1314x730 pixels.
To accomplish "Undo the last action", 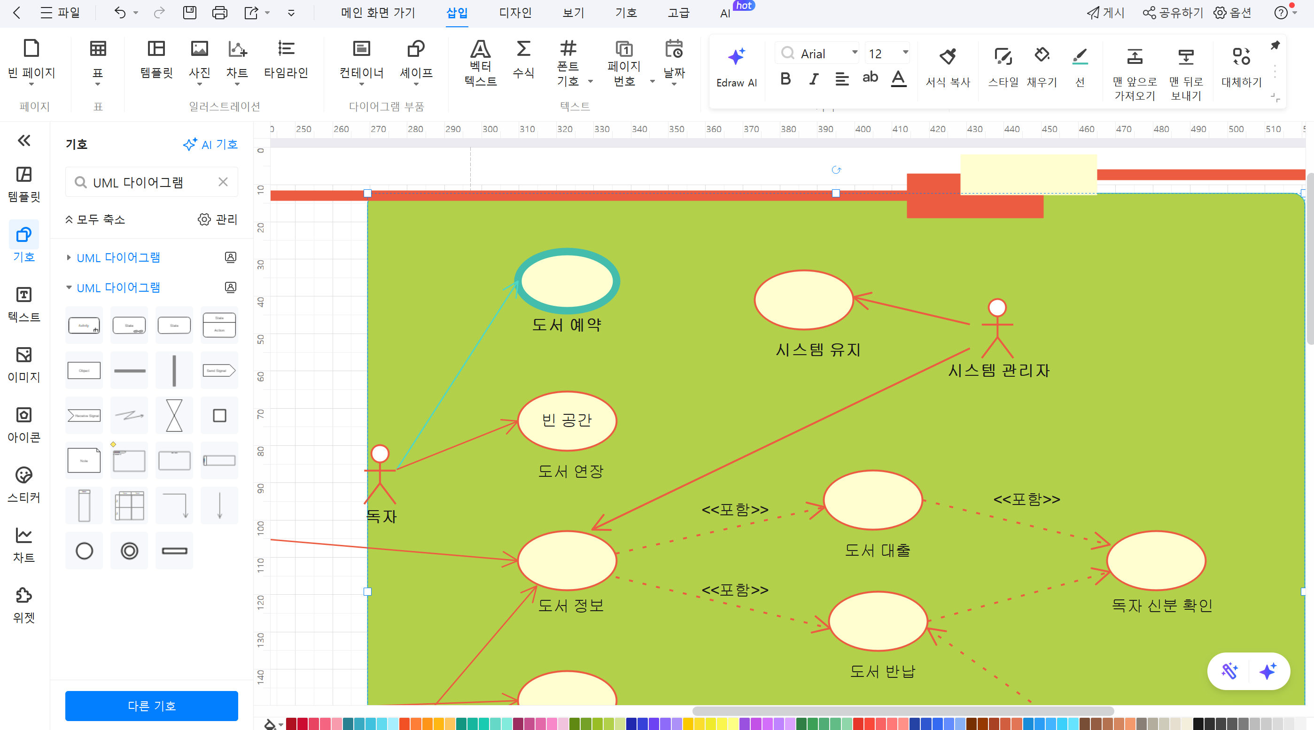I will pyautogui.click(x=120, y=13).
